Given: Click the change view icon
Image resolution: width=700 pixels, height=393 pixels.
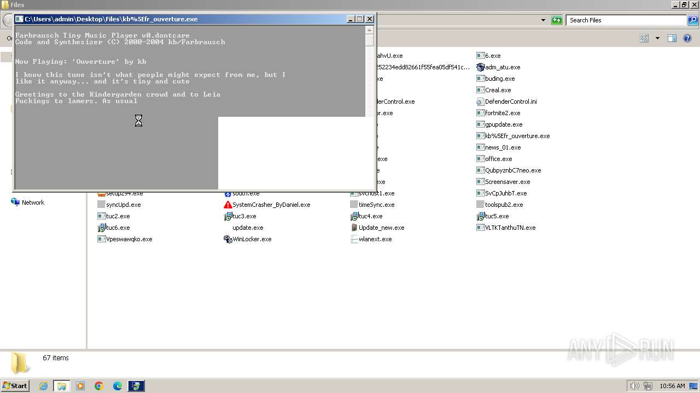Looking at the screenshot, I should (x=644, y=38).
